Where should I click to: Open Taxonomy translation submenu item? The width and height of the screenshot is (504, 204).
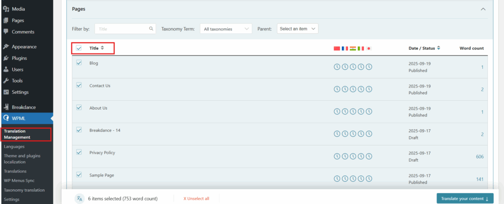point(24,189)
